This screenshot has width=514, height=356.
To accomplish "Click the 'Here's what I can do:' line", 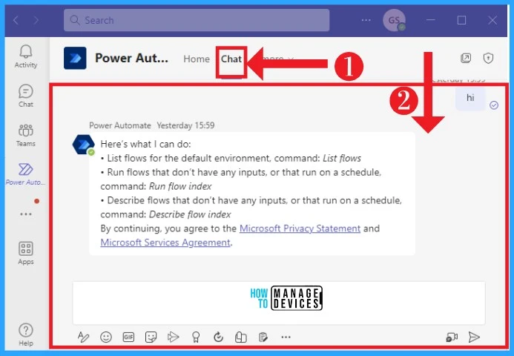I will [145, 144].
